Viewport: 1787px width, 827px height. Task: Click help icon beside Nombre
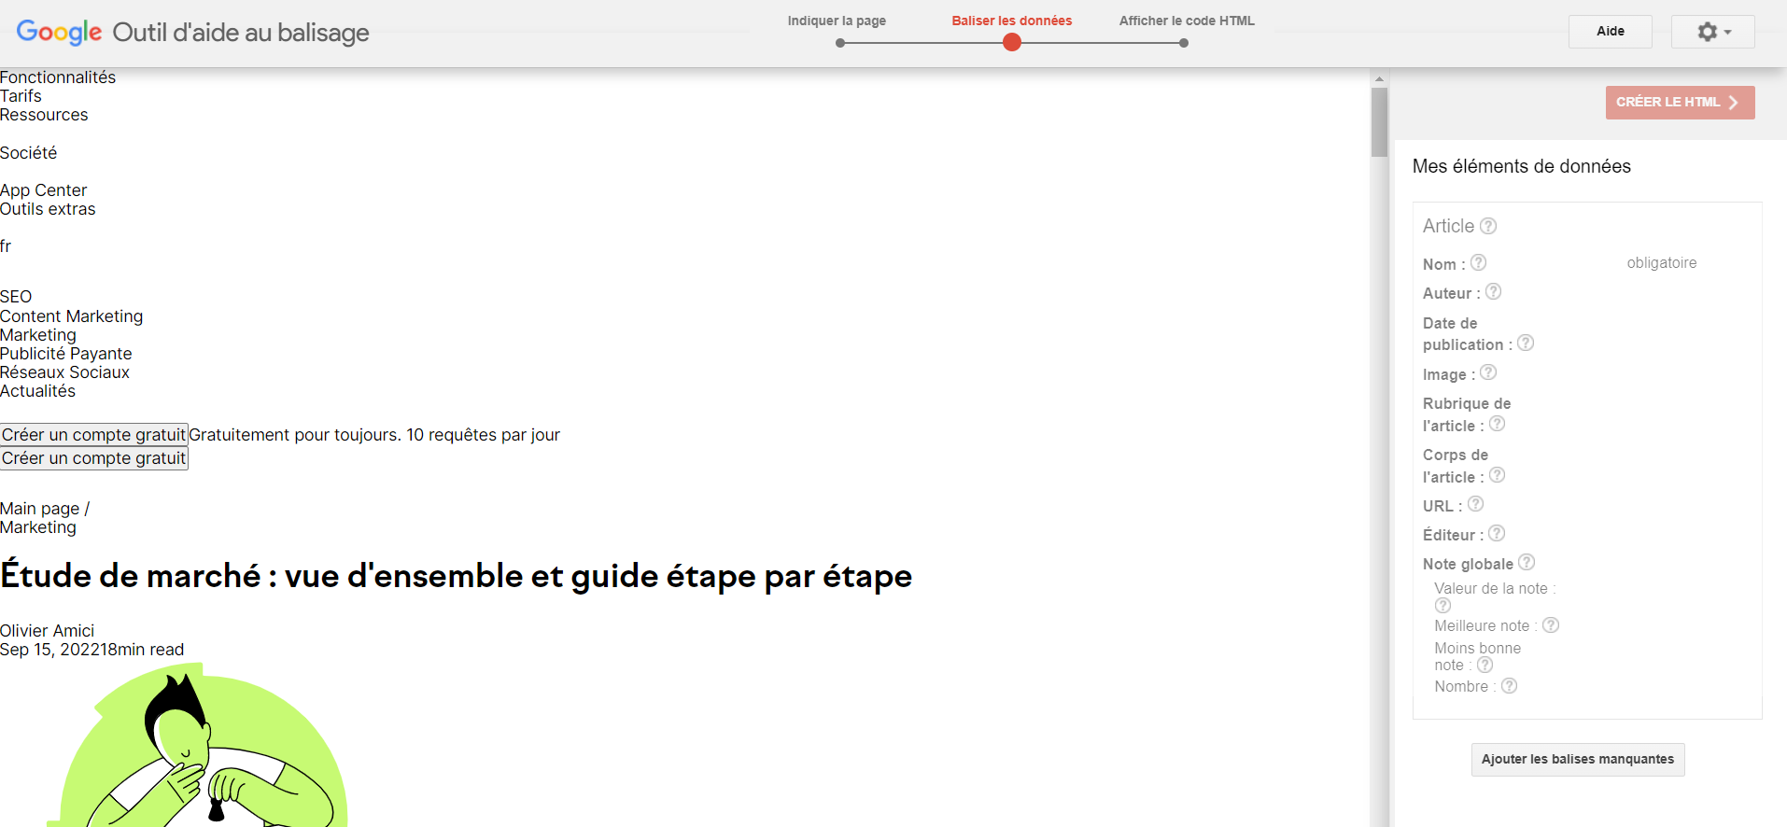1509,686
